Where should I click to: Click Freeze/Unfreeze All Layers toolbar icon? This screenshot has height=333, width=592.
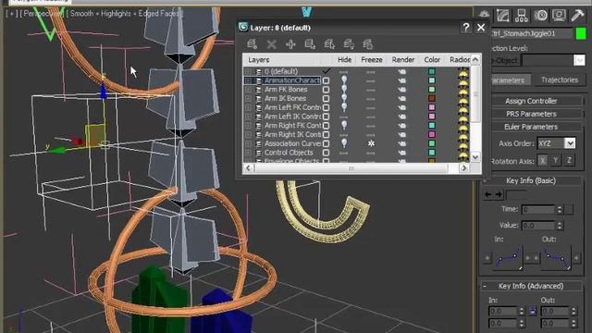[x=367, y=44]
